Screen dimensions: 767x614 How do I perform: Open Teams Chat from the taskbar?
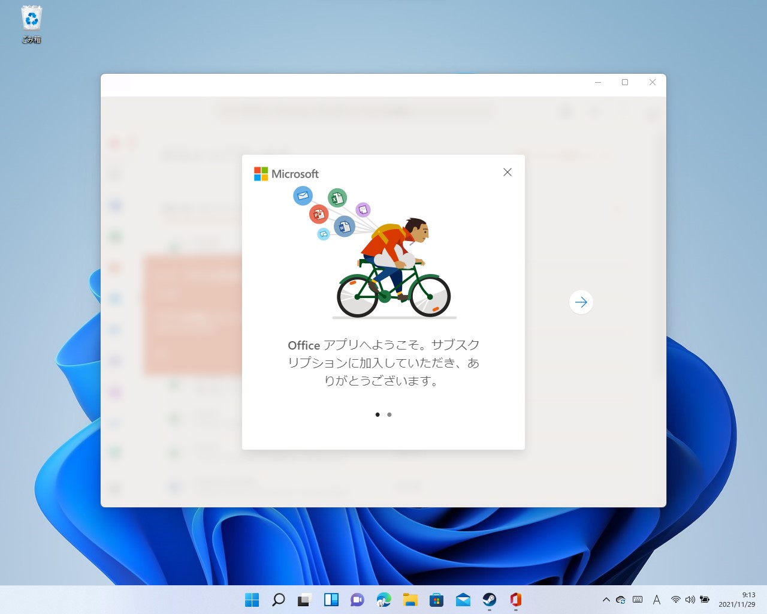point(357,599)
